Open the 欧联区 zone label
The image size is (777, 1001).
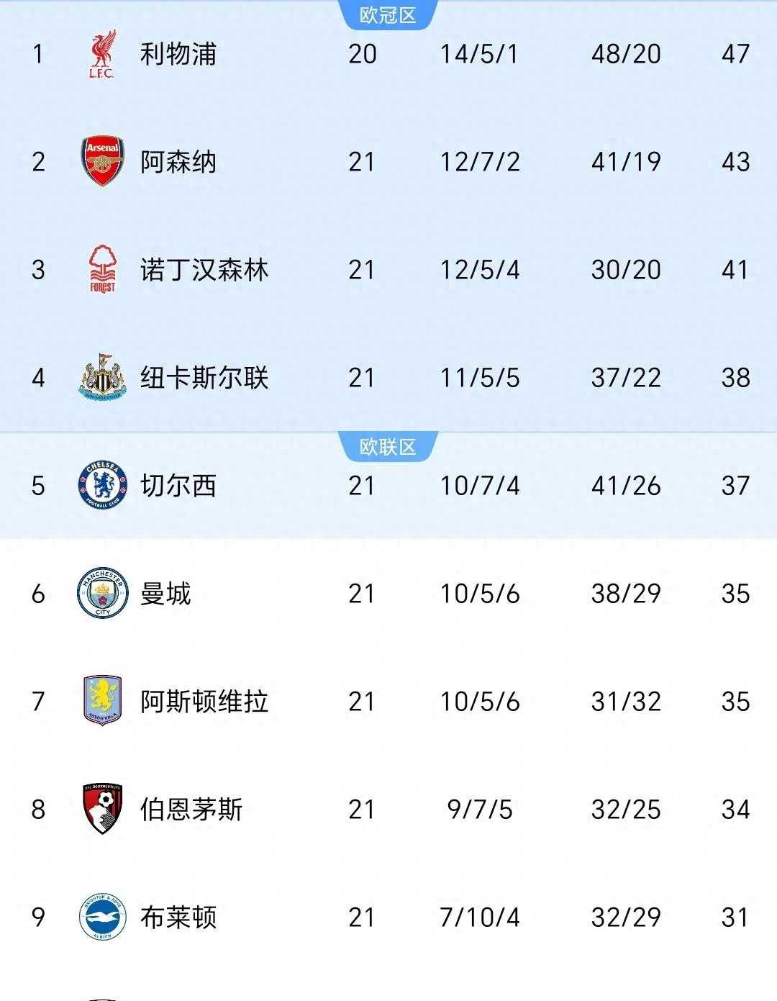388,445
